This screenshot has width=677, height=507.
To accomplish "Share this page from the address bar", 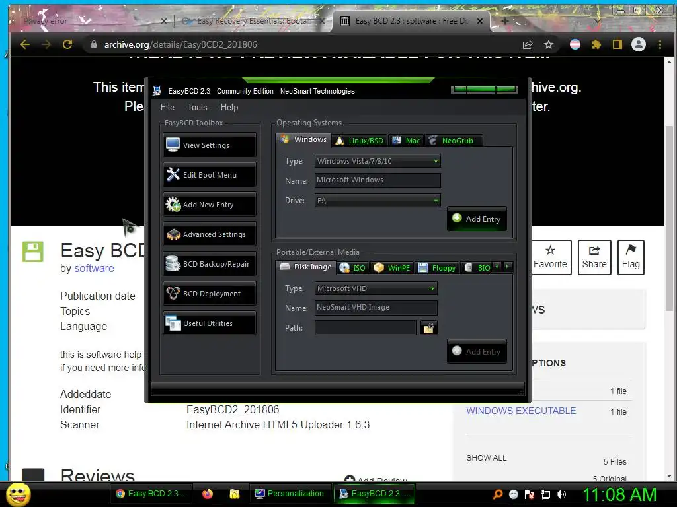I will tap(528, 44).
